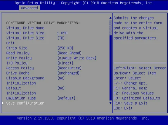Open I/O Policy [Direct] option

tap(65, 63)
